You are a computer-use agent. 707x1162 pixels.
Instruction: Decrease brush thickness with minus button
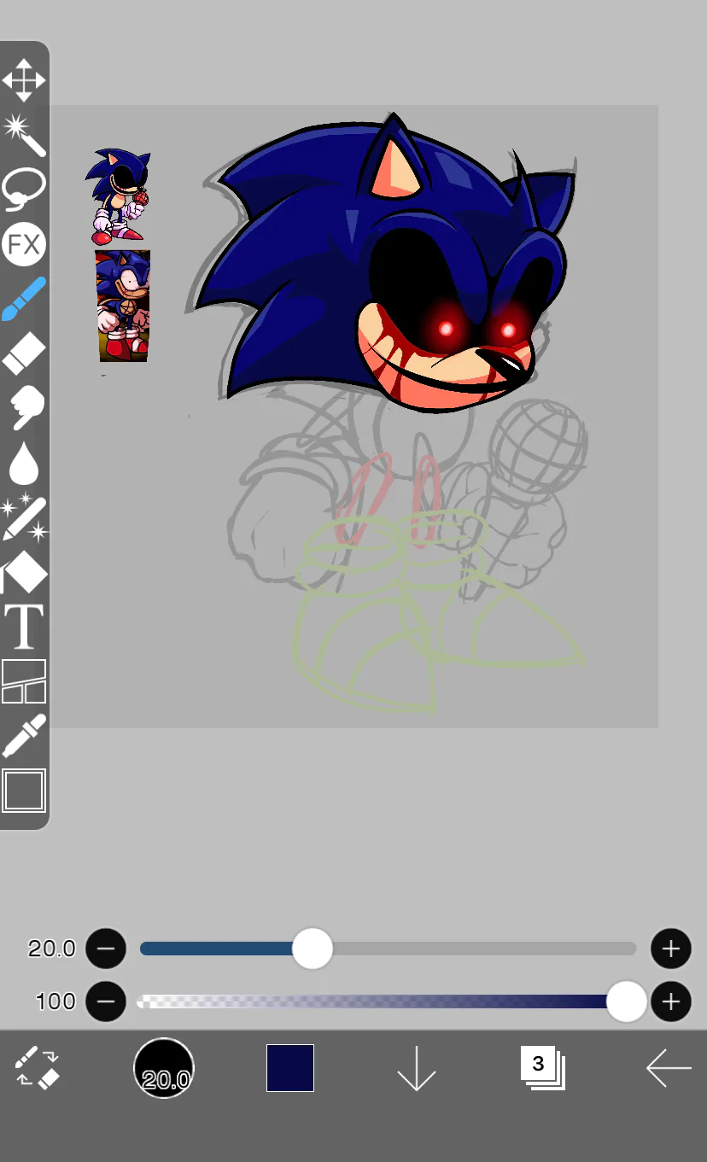[x=106, y=949]
